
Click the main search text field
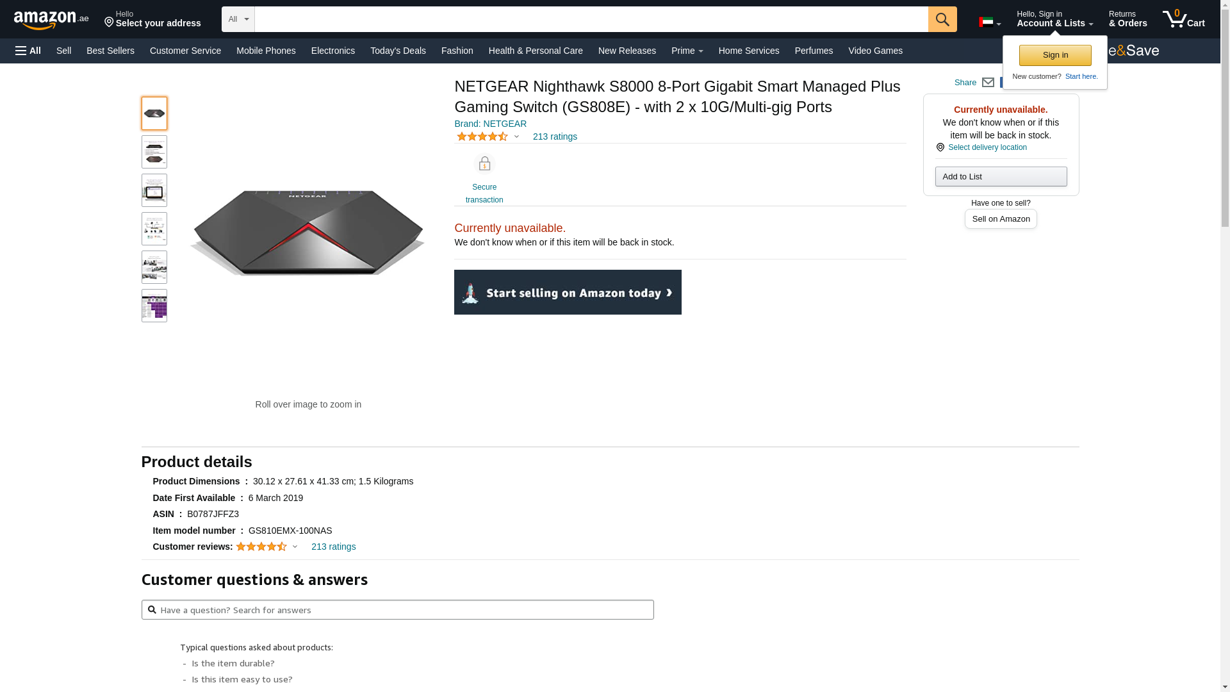click(591, 19)
